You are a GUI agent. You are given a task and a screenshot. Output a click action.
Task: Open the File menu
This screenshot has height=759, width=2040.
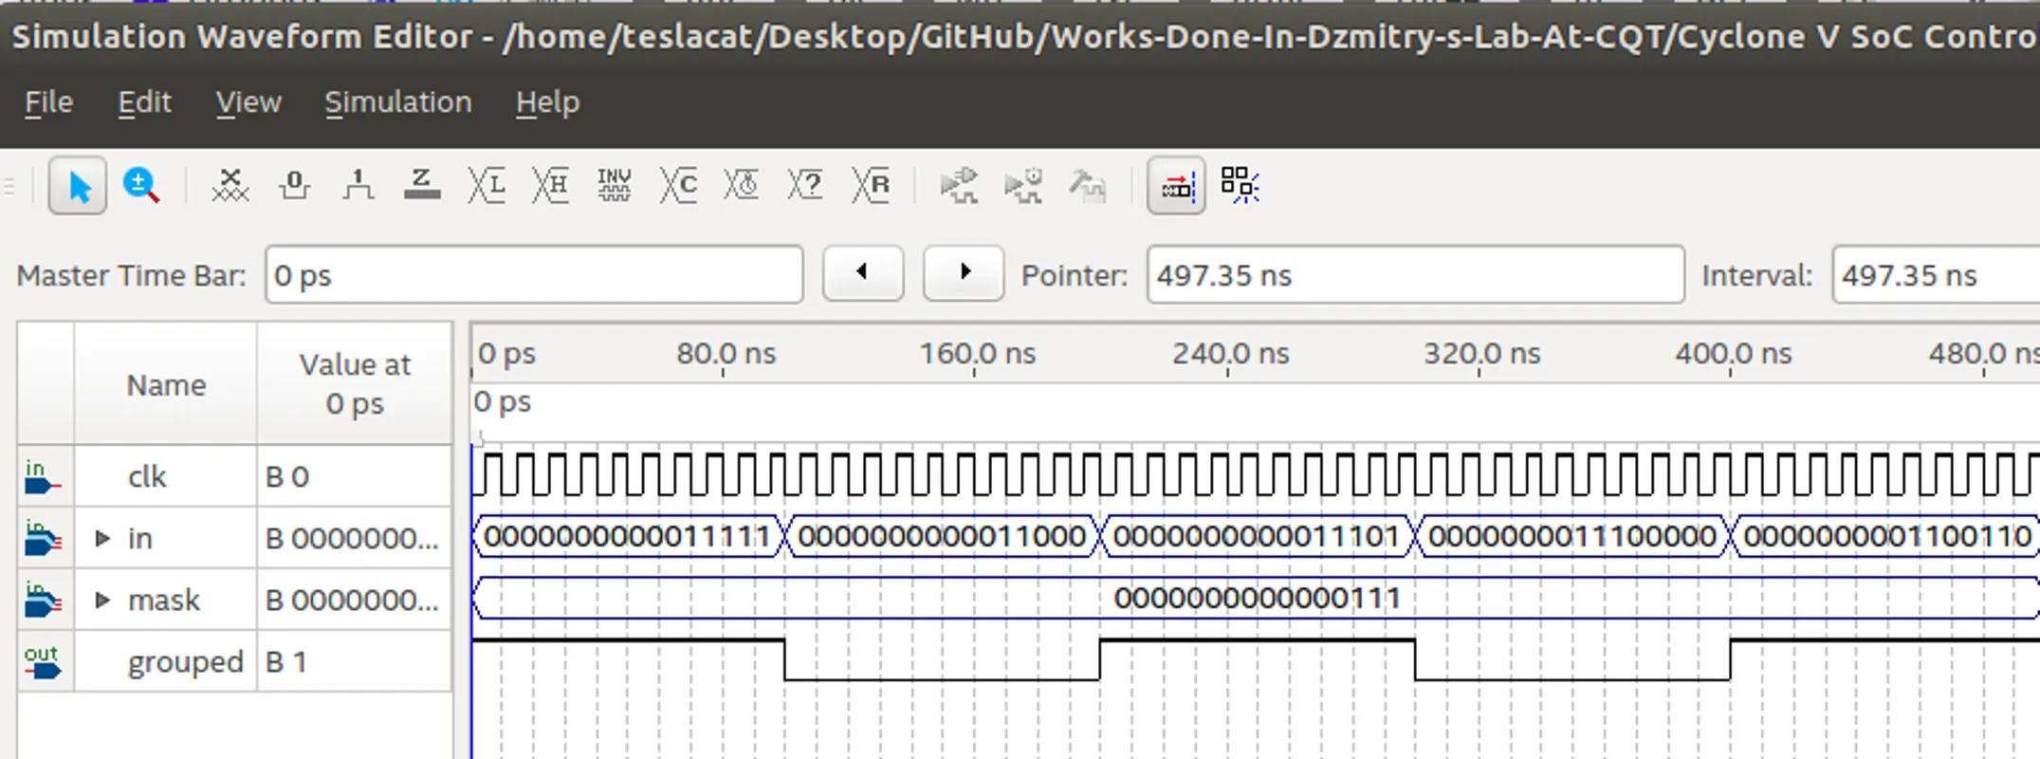[x=48, y=102]
